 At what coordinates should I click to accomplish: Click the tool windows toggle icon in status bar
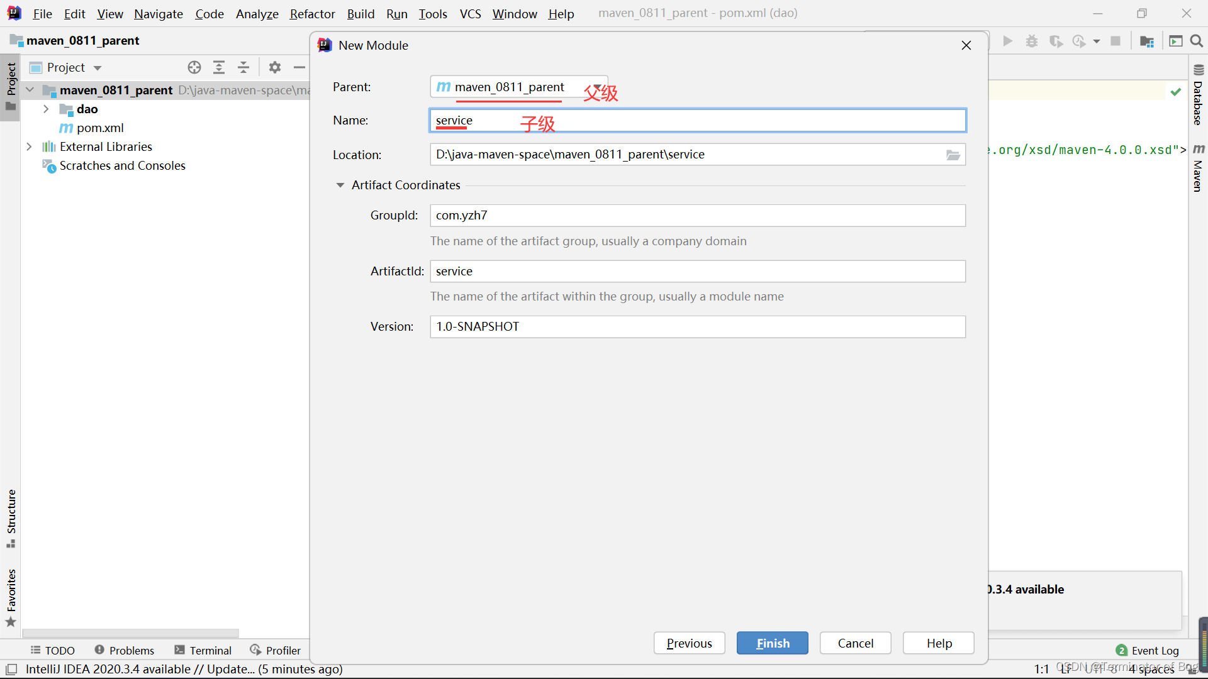[x=11, y=669]
